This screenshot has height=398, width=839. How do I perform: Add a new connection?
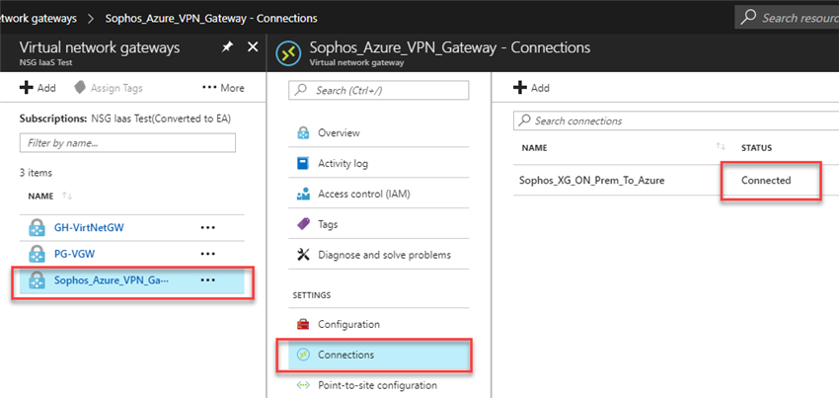[x=531, y=88]
